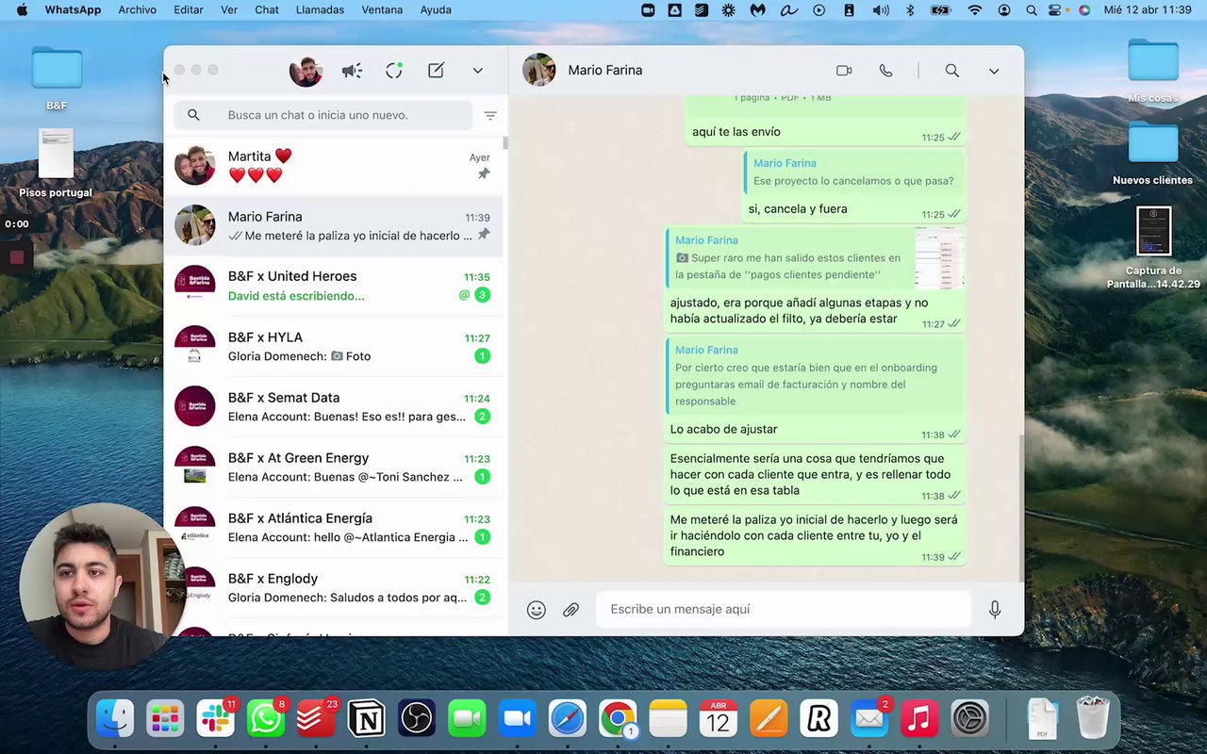This screenshot has height=754, width=1207.
Task: Open the B&F x Englody chat
Action: [x=334, y=588]
